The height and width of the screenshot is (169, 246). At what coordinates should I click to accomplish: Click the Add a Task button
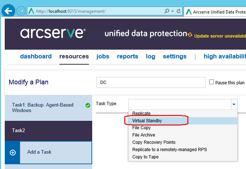(39, 152)
